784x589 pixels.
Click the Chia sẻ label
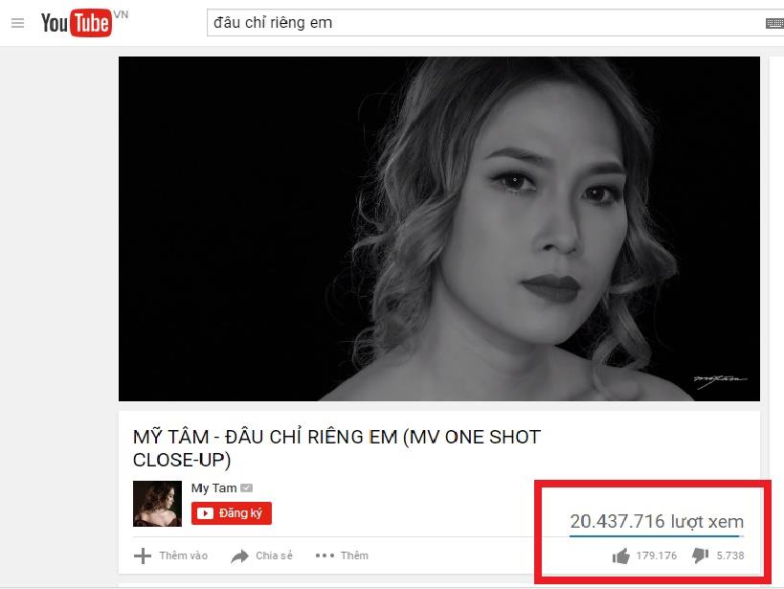[274, 556]
